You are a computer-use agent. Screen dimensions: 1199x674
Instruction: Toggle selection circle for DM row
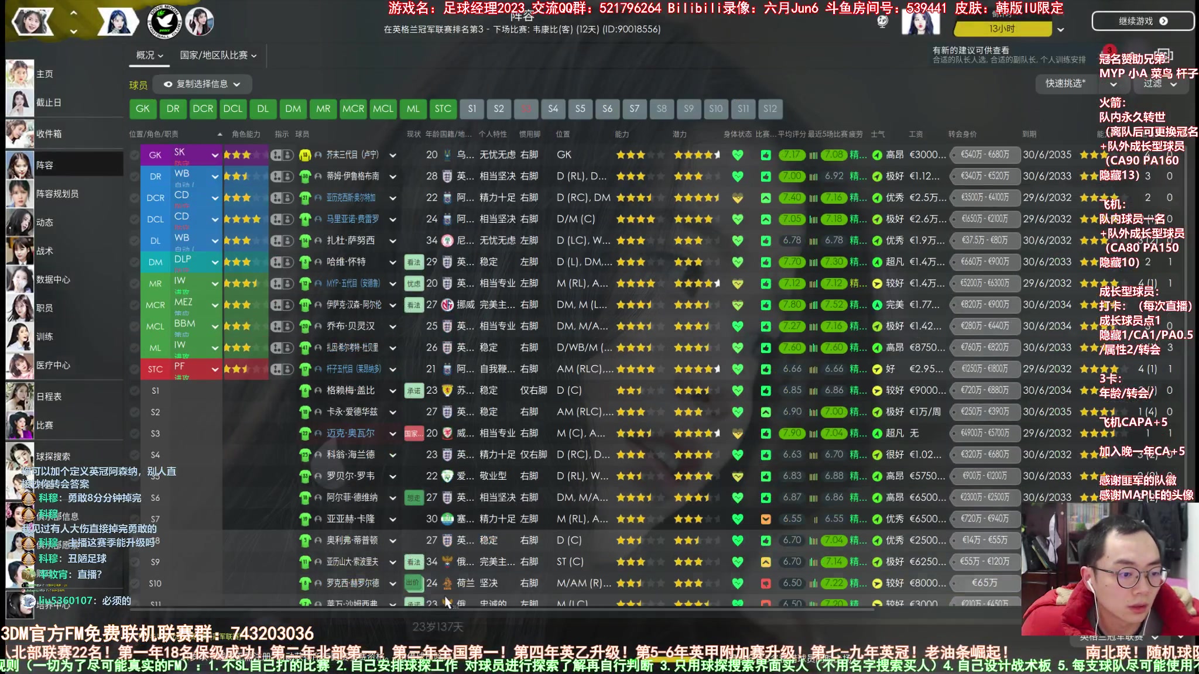135,262
